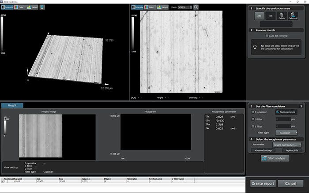The width and height of the screenshot is (309, 193).
Task: Click the Start analysis button
Action: (275, 158)
